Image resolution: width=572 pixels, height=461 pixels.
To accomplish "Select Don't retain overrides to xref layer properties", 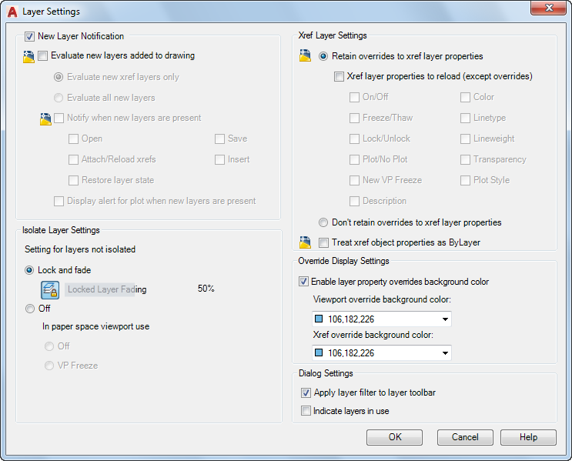I will [324, 222].
